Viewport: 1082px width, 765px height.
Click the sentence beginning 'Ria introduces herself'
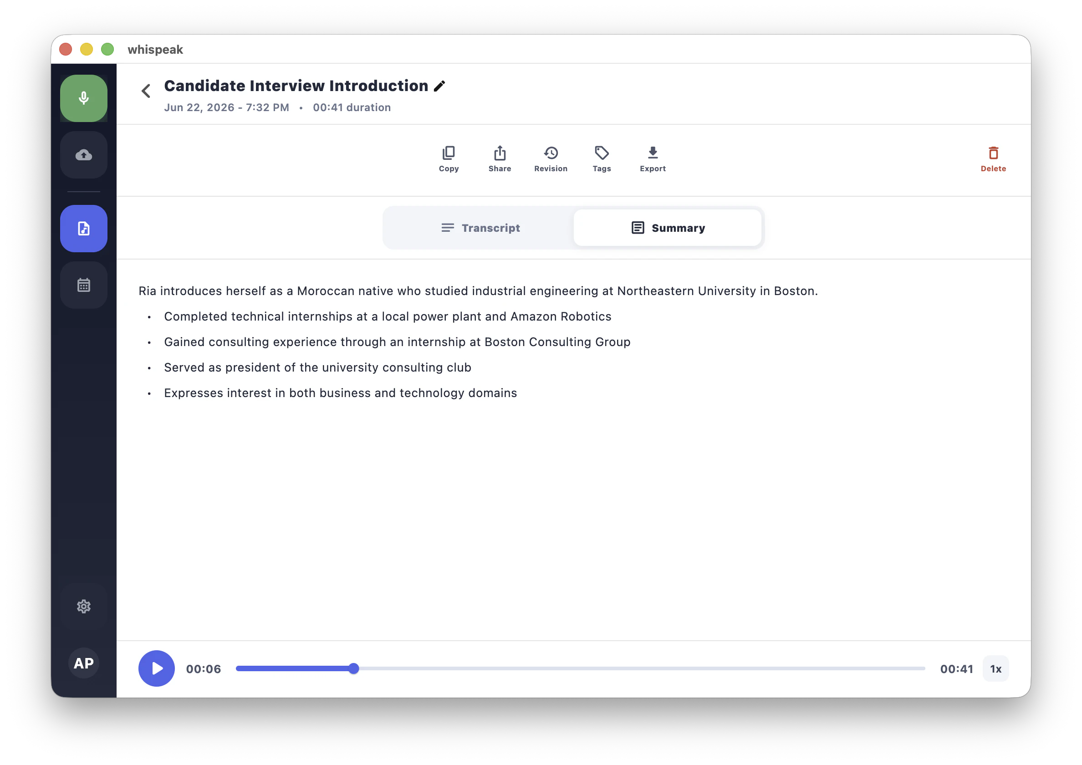coord(478,291)
